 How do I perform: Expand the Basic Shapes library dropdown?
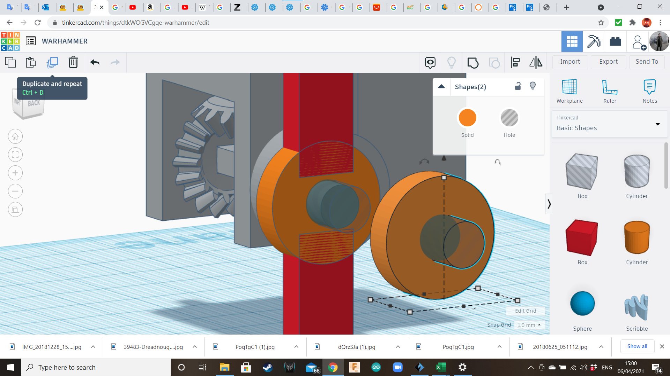[x=657, y=124]
